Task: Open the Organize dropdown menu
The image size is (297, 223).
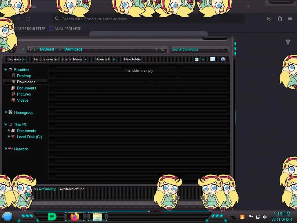Action: 16,59
